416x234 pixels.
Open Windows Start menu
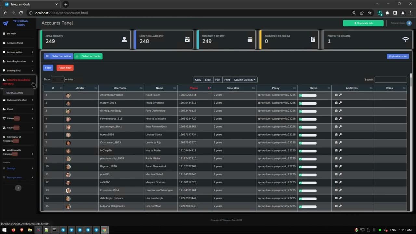(5, 230)
